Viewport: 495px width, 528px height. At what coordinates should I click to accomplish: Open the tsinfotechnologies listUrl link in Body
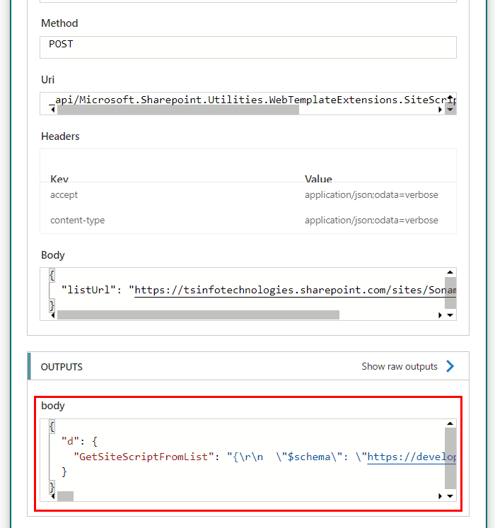tap(295, 290)
